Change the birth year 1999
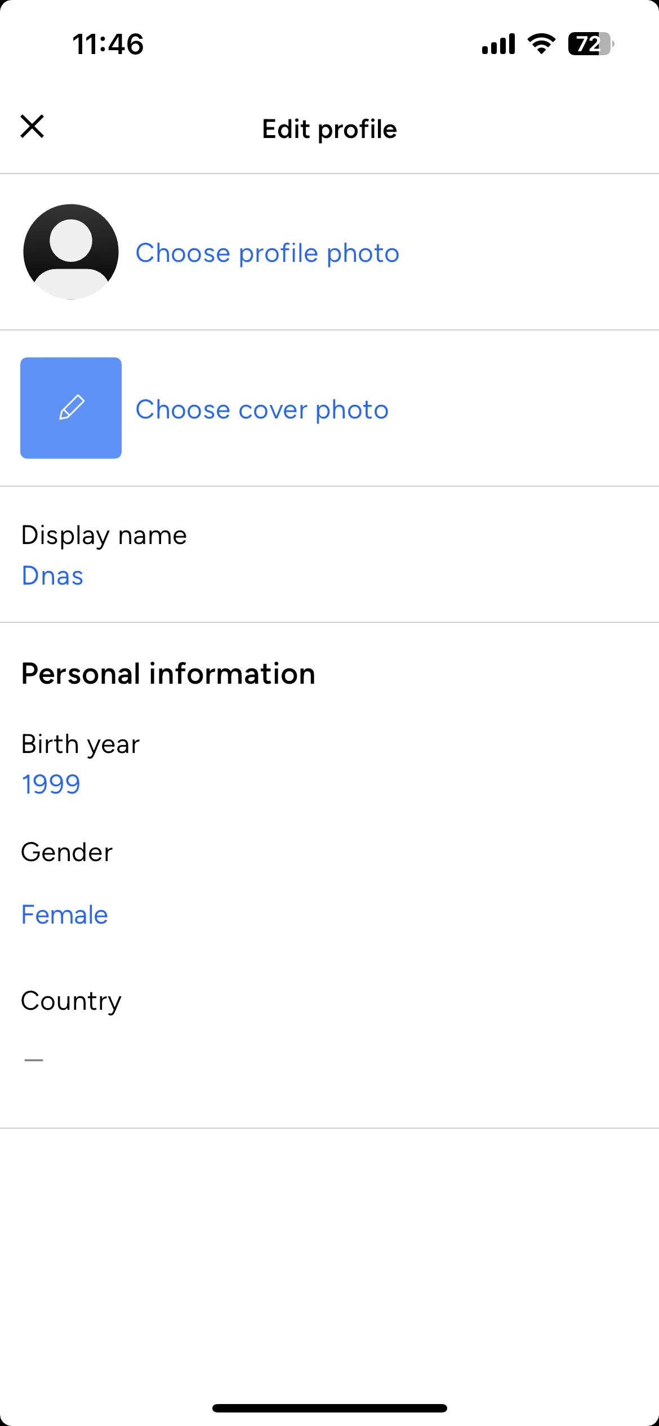The image size is (659, 1426). pyautogui.click(x=51, y=784)
